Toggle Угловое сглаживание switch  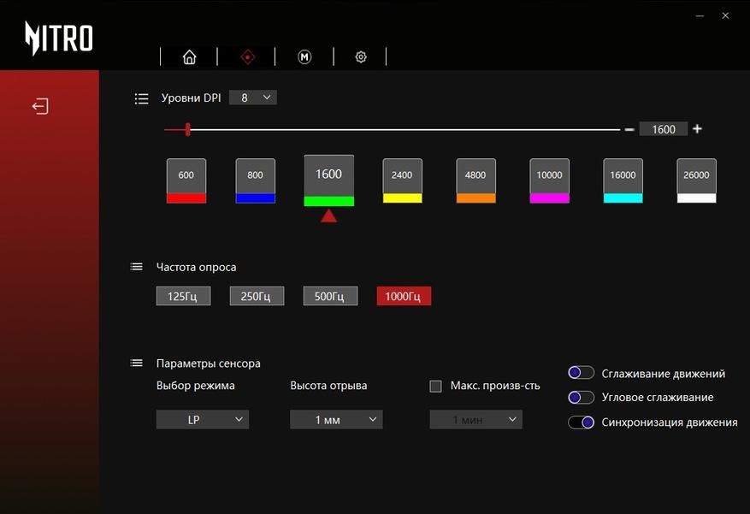(582, 398)
